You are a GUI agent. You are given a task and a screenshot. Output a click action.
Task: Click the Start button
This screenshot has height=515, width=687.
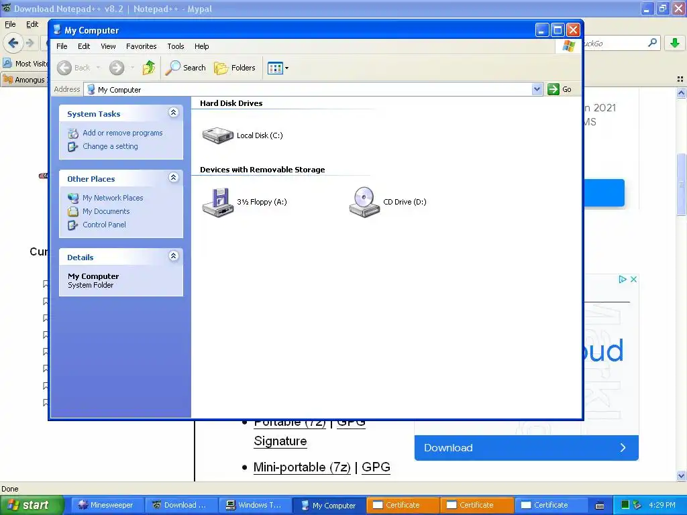pyautogui.click(x=32, y=505)
